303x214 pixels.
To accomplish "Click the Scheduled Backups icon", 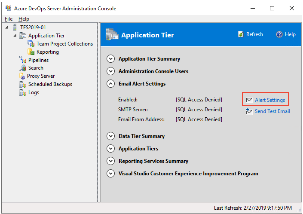I will (23, 84).
